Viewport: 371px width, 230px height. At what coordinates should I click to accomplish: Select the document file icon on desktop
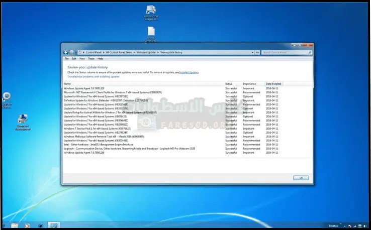click(x=151, y=33)
